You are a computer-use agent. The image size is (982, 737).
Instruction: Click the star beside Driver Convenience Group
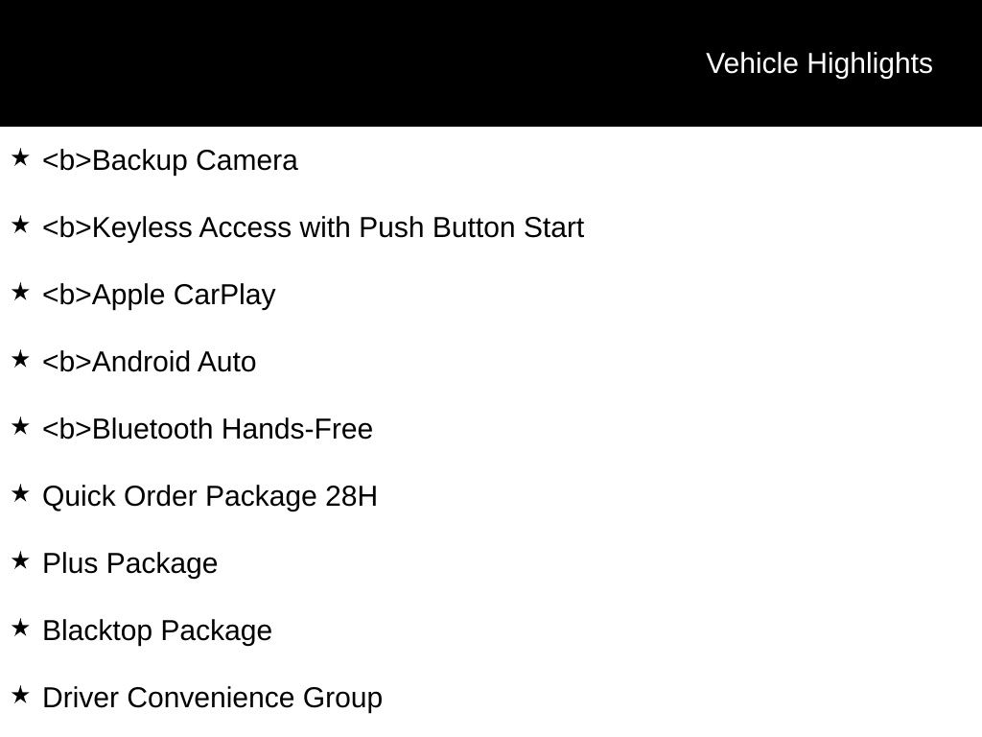(20, 695)
